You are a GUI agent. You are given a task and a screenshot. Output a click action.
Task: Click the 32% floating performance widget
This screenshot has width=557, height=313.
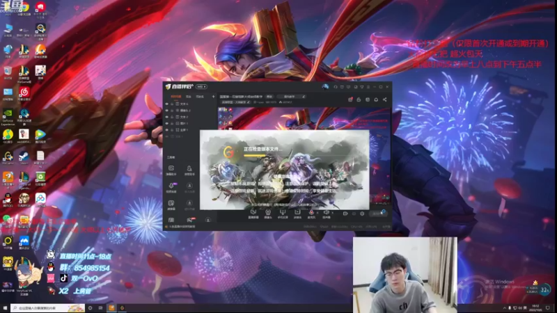[544, 290]
